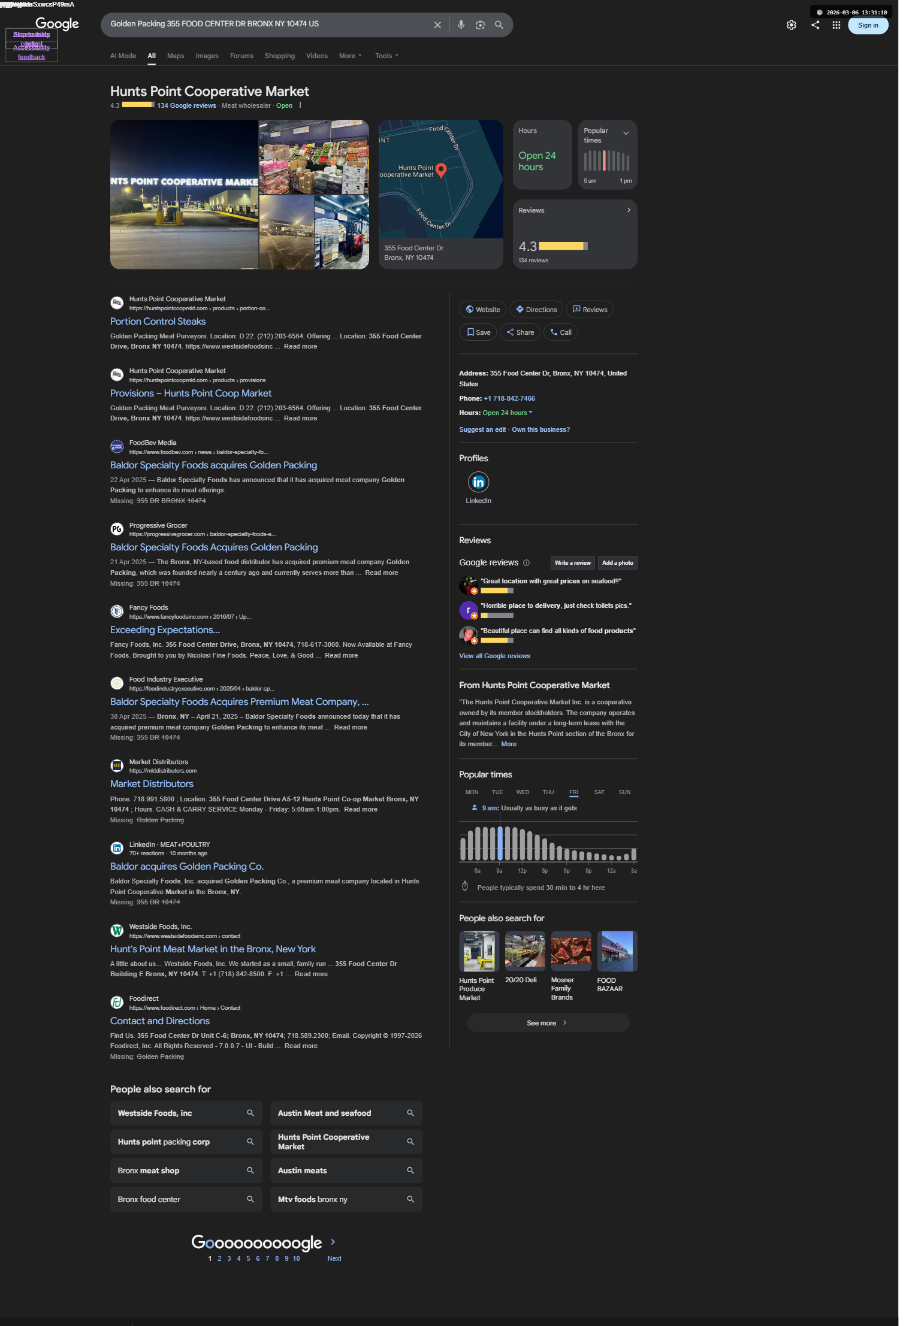The image size is (909, 1326).
Task: Click the Share chip button
Action: tap(520, 332)
